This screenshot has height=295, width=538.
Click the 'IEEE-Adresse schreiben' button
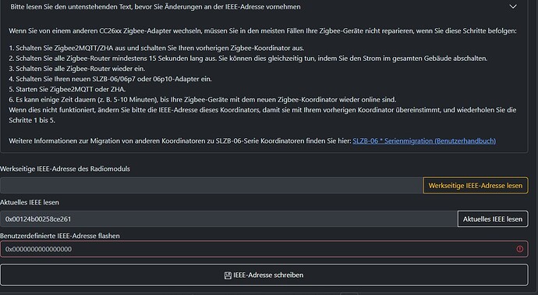[264, 275]
